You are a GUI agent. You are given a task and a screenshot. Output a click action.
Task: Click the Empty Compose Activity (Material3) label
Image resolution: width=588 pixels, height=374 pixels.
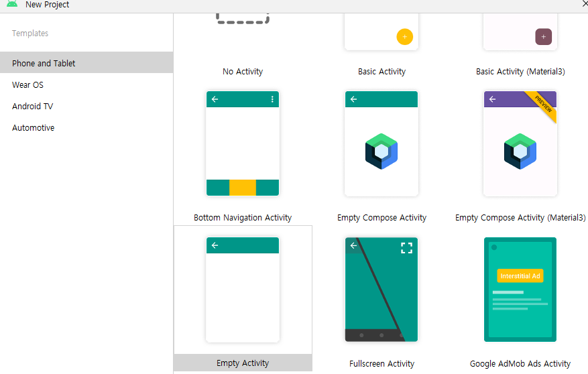(520, 217)
